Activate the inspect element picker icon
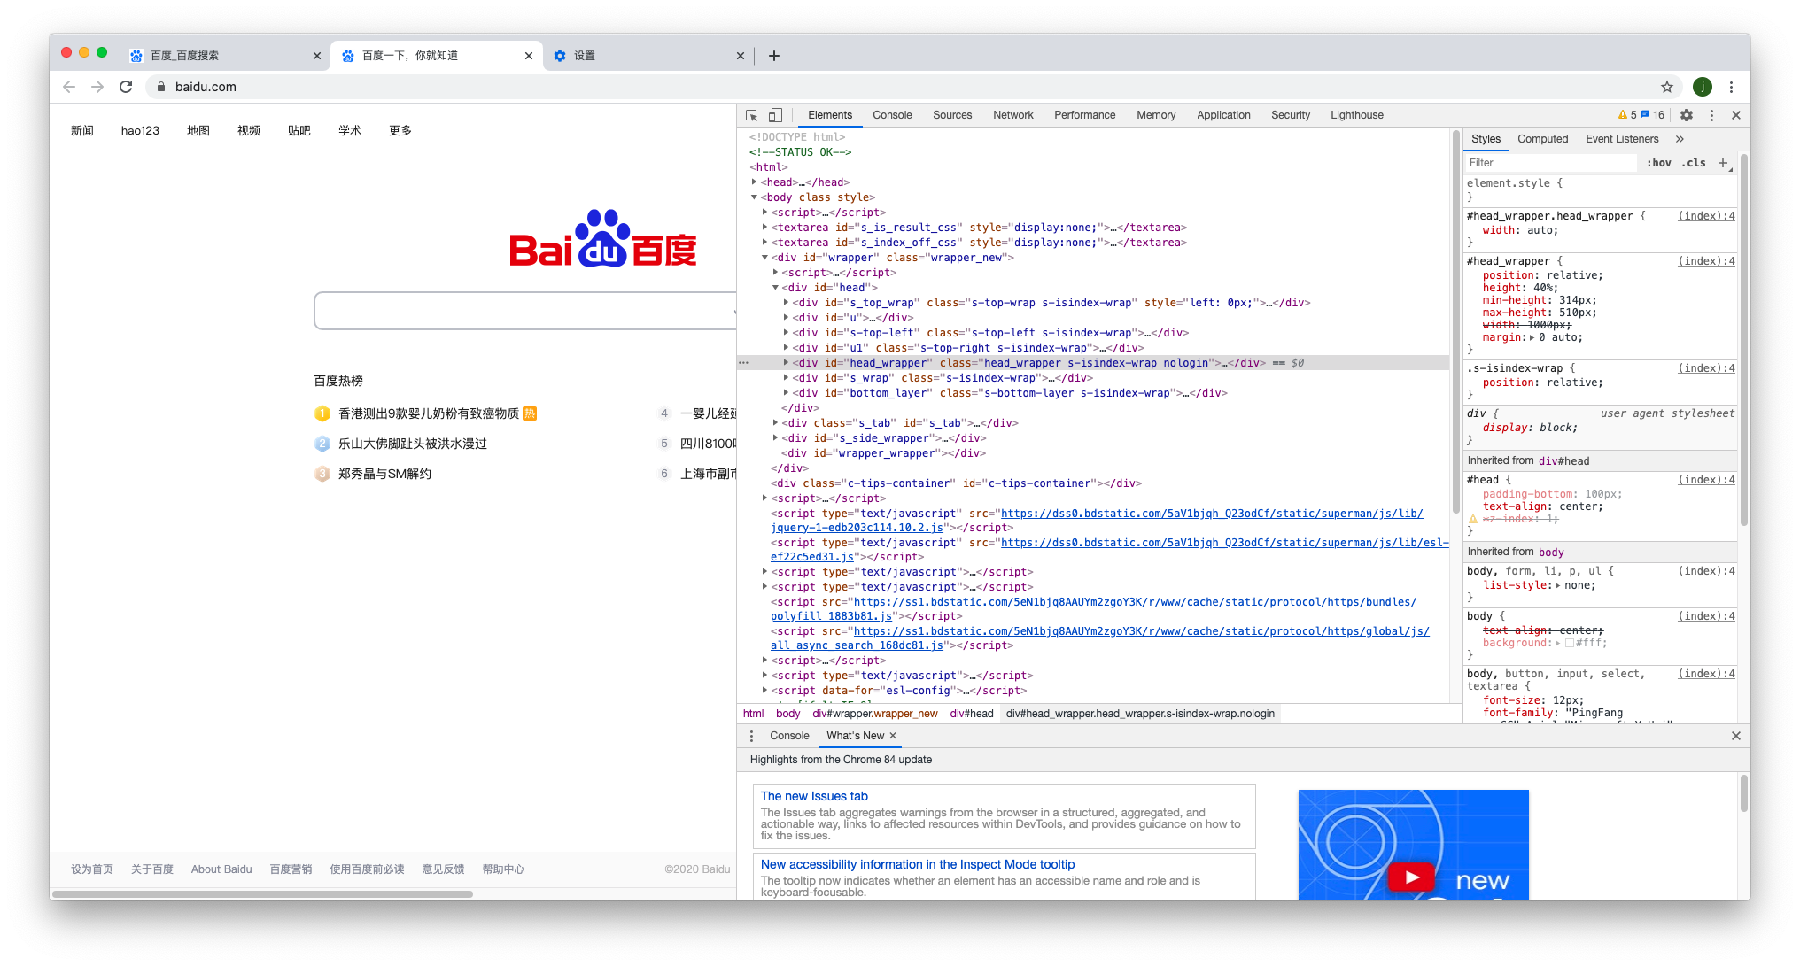 click(751, 115)
